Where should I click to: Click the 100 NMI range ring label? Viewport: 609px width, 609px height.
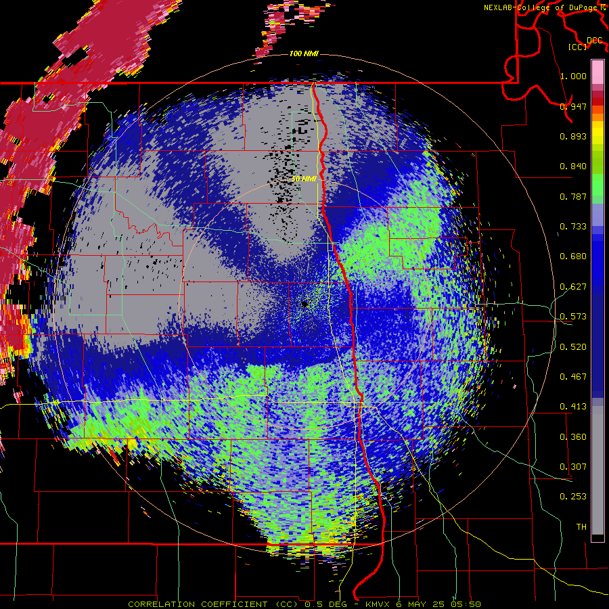(x=304, y=53)
